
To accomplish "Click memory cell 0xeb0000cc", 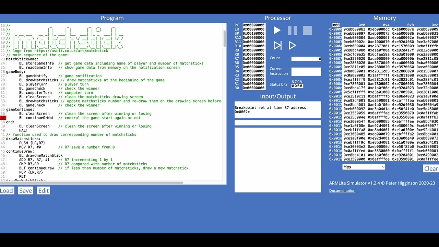I will click(x=379, y=30).
